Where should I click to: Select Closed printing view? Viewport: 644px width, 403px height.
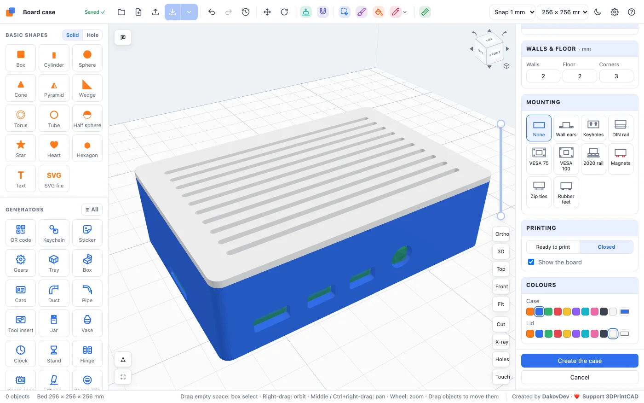[x=606, y=247]
